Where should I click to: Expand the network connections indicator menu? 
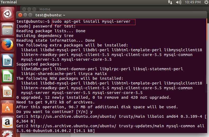(170, 2)
